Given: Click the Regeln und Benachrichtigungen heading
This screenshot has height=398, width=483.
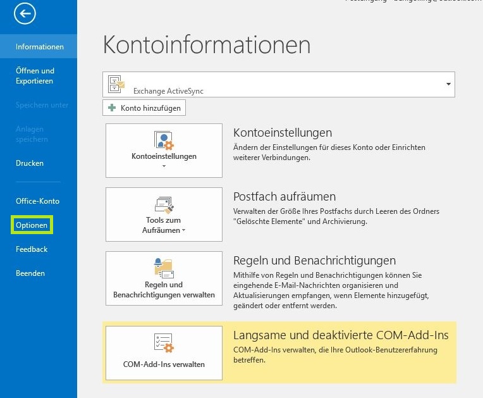Looking at the screenshot, I should coord(314,261).
